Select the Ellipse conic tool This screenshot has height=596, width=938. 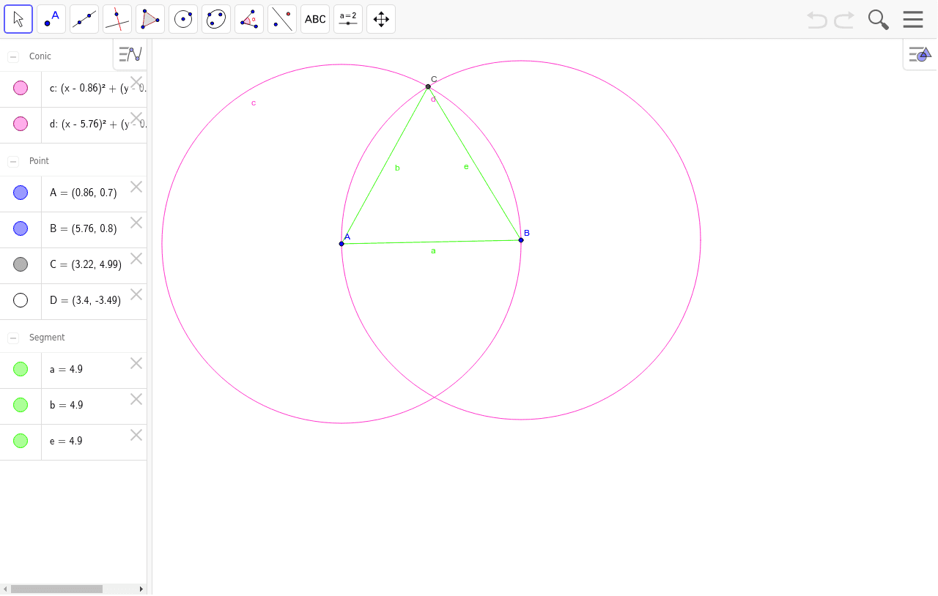click(216, 19)
